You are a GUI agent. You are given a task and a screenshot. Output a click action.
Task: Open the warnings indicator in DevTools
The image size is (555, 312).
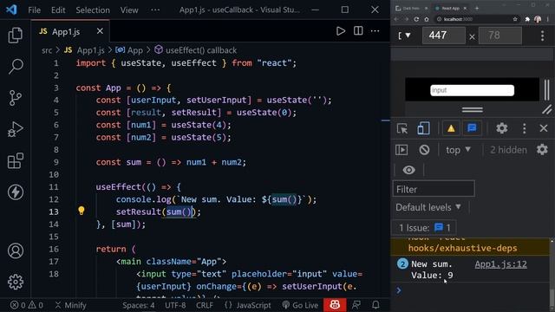(451, 128)
